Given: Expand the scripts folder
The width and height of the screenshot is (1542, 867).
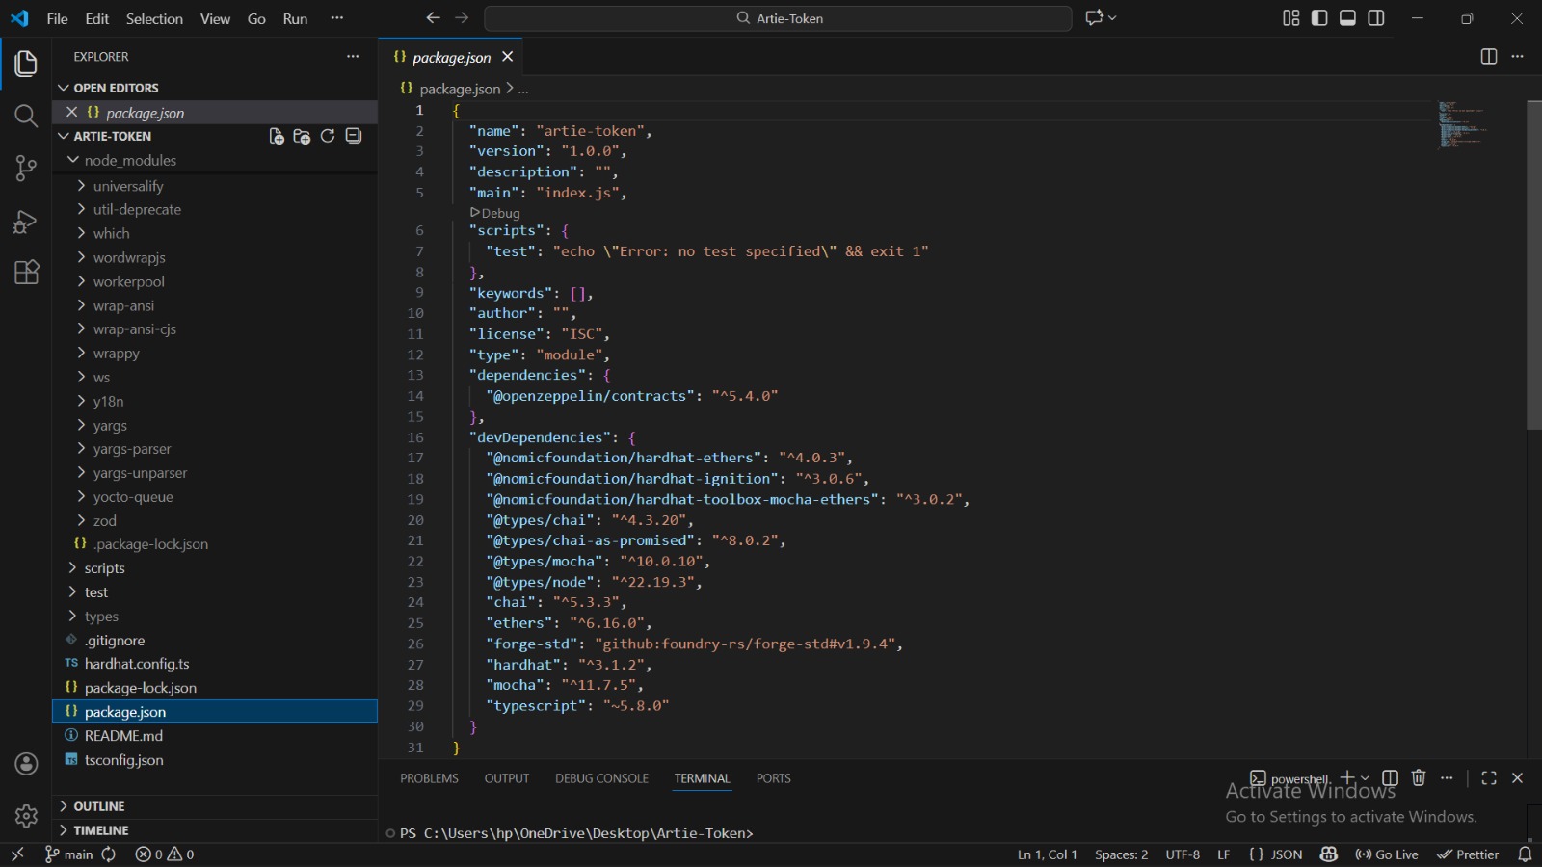Looking at the screenshot, I should click(x=104, y=568).
